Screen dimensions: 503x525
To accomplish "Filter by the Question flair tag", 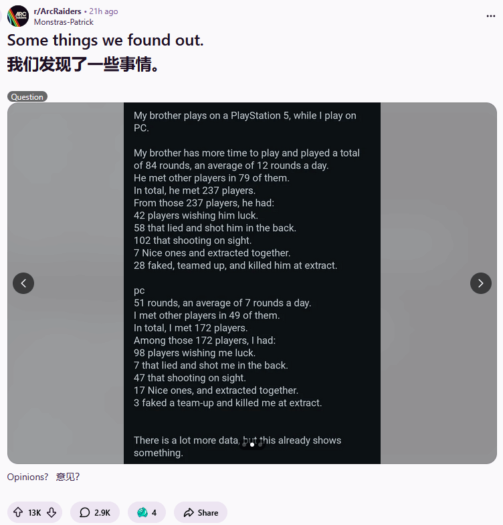I will 27,96.
